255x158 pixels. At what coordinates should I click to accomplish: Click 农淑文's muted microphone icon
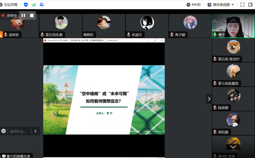point(129,34)
